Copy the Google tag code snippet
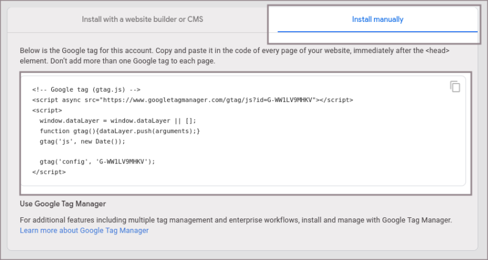The width and height of the screenshot is (488, 260). (455, 87)
